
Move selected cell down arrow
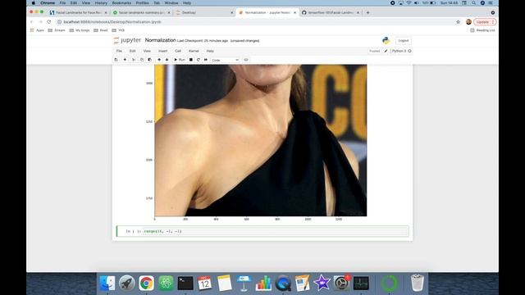[167, 60]
